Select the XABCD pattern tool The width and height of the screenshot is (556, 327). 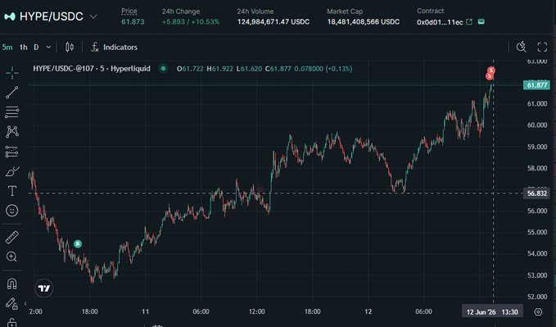(12, 132)
